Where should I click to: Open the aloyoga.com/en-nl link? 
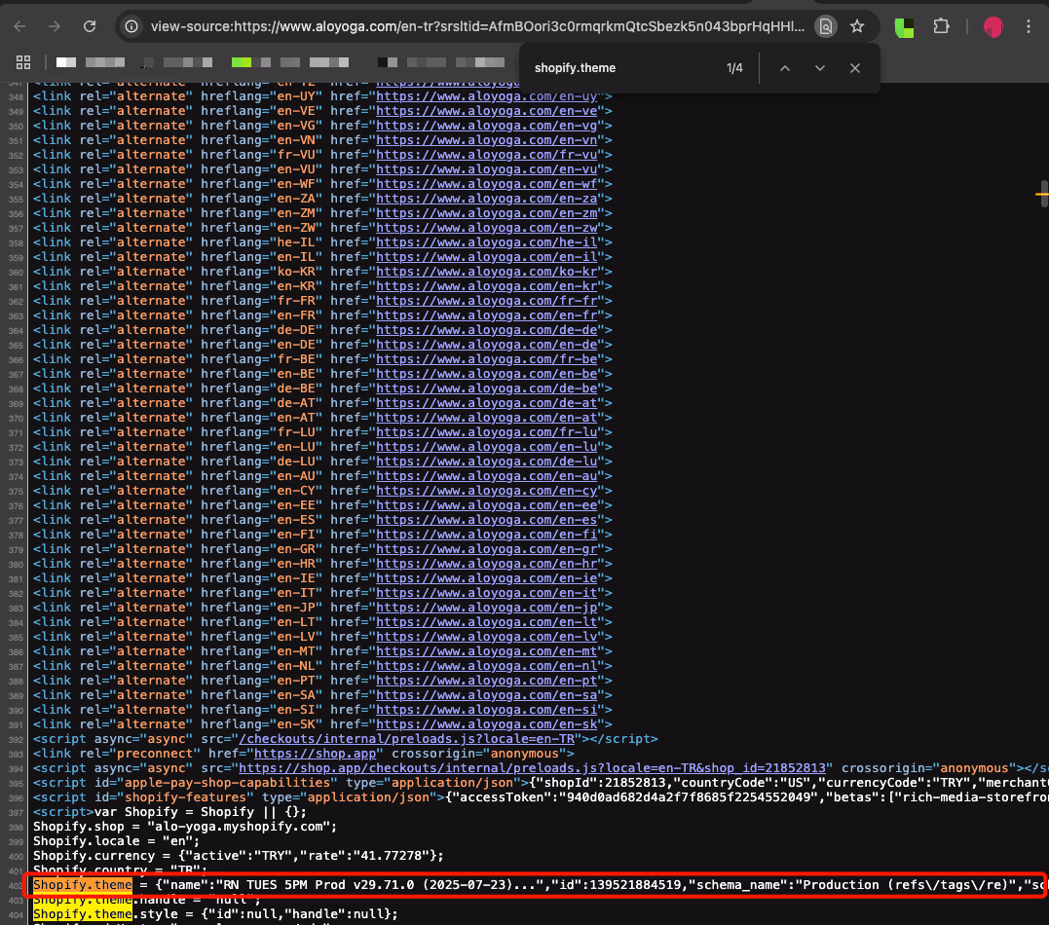486,665
